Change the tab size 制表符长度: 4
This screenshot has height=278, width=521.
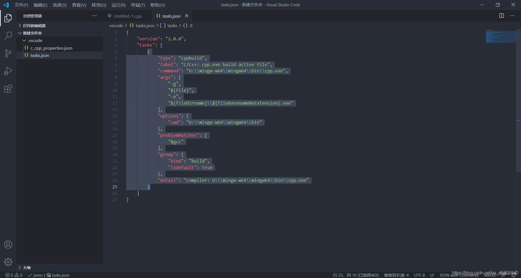[x=396, y=275]
